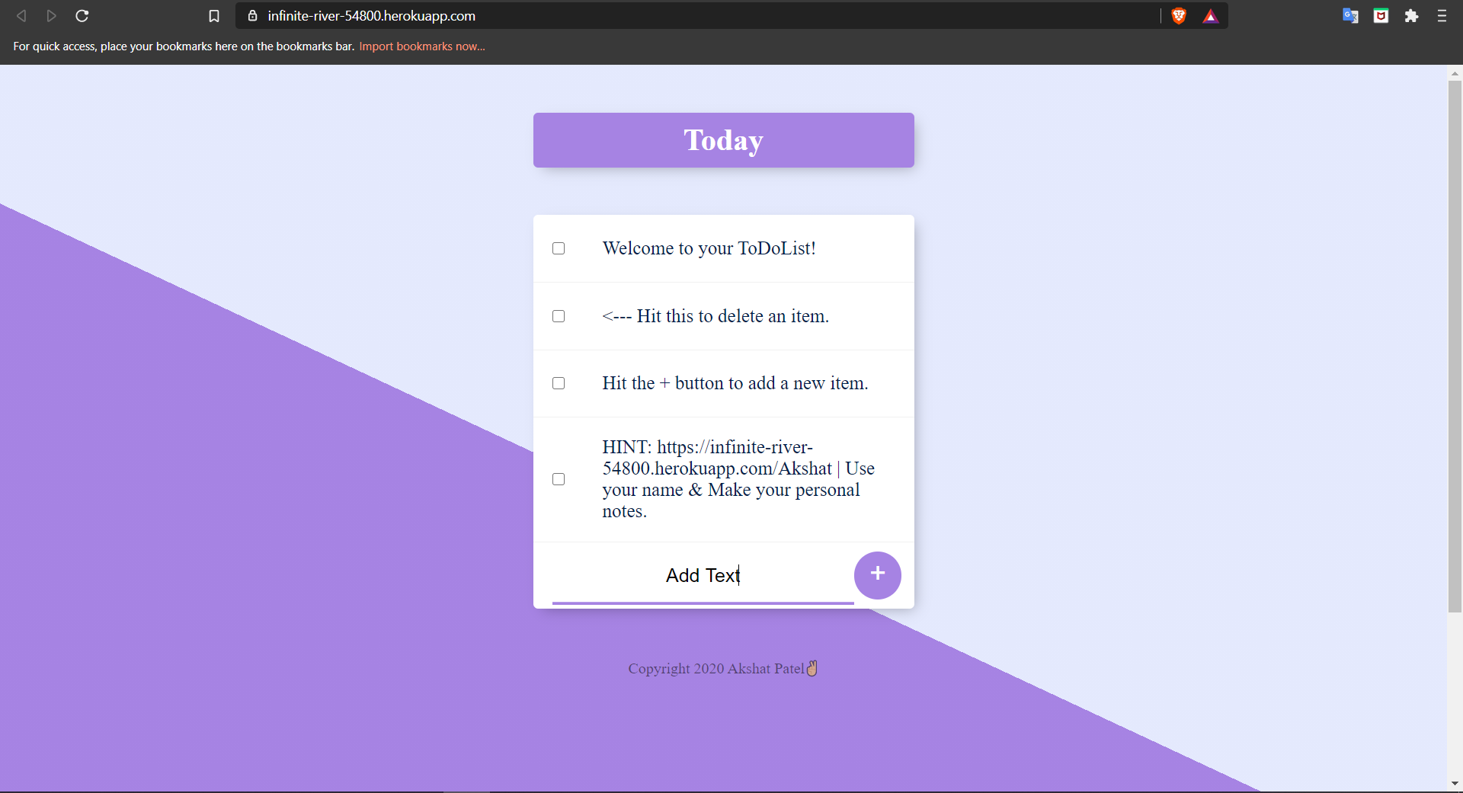The width and height of the screenshot is (1463, 793).
Task: Click the scrollbar down arrow
Action: pos(1455,783)
